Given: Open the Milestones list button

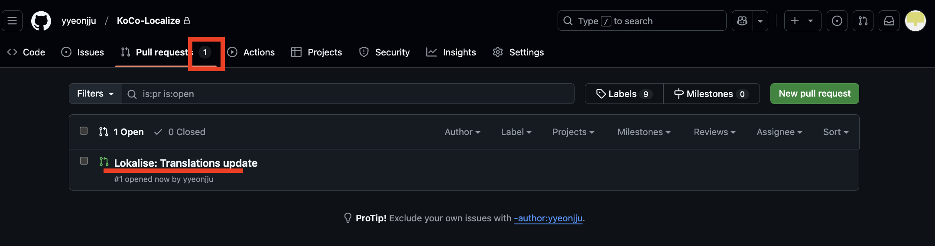Looking at the screenshot, I should coord(711,94).
